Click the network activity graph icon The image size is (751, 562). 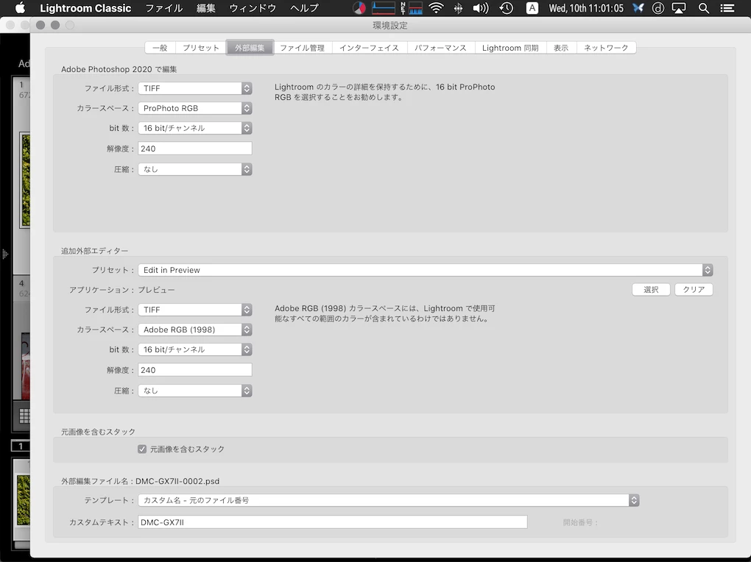pyautogui.click(x=412, y=8)
